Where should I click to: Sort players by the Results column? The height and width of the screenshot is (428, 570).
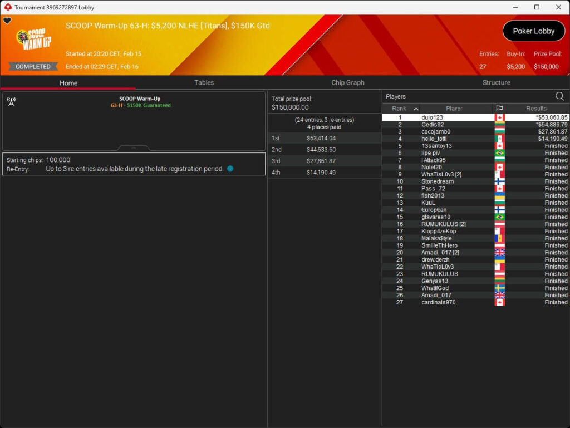coord(536,109)
